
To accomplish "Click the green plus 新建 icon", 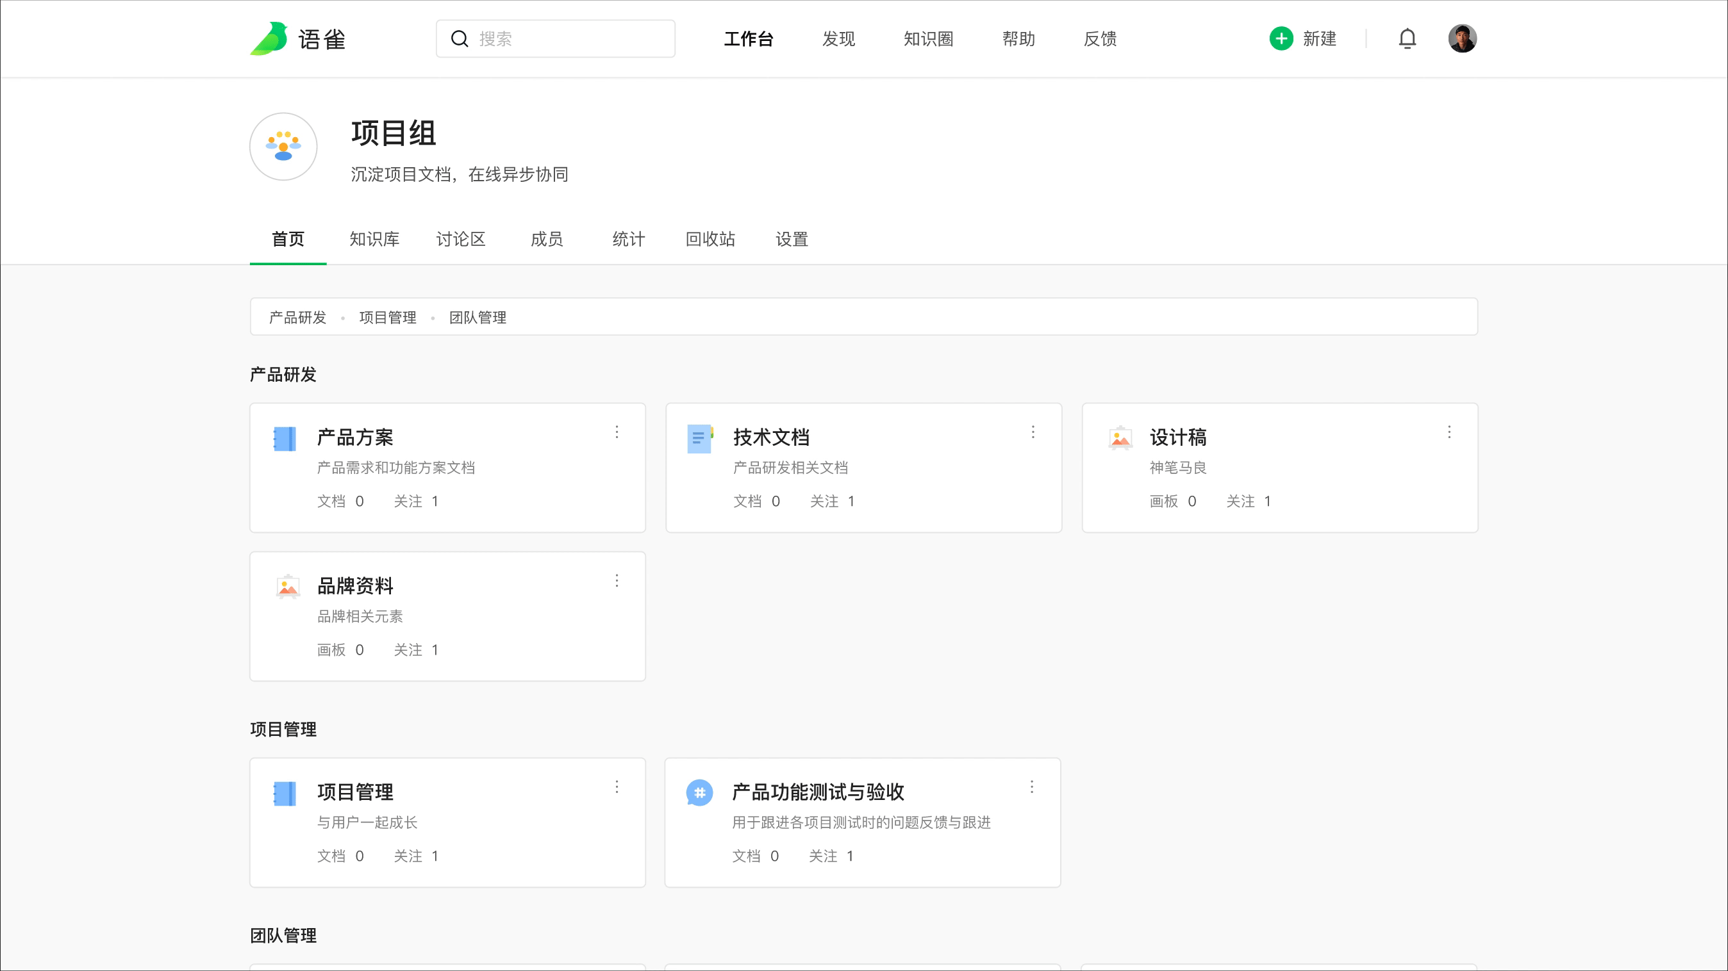I will [1281, 39].
